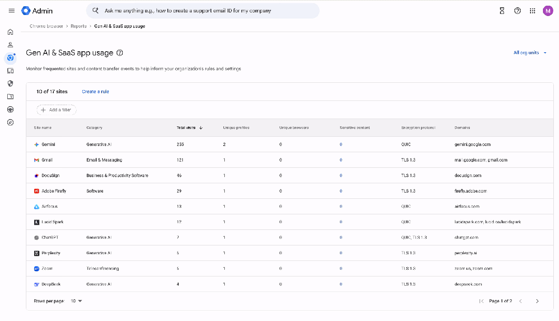This screenshot has width=559, height=321.
Task: Open the purple account avatar
Action: 548,11
